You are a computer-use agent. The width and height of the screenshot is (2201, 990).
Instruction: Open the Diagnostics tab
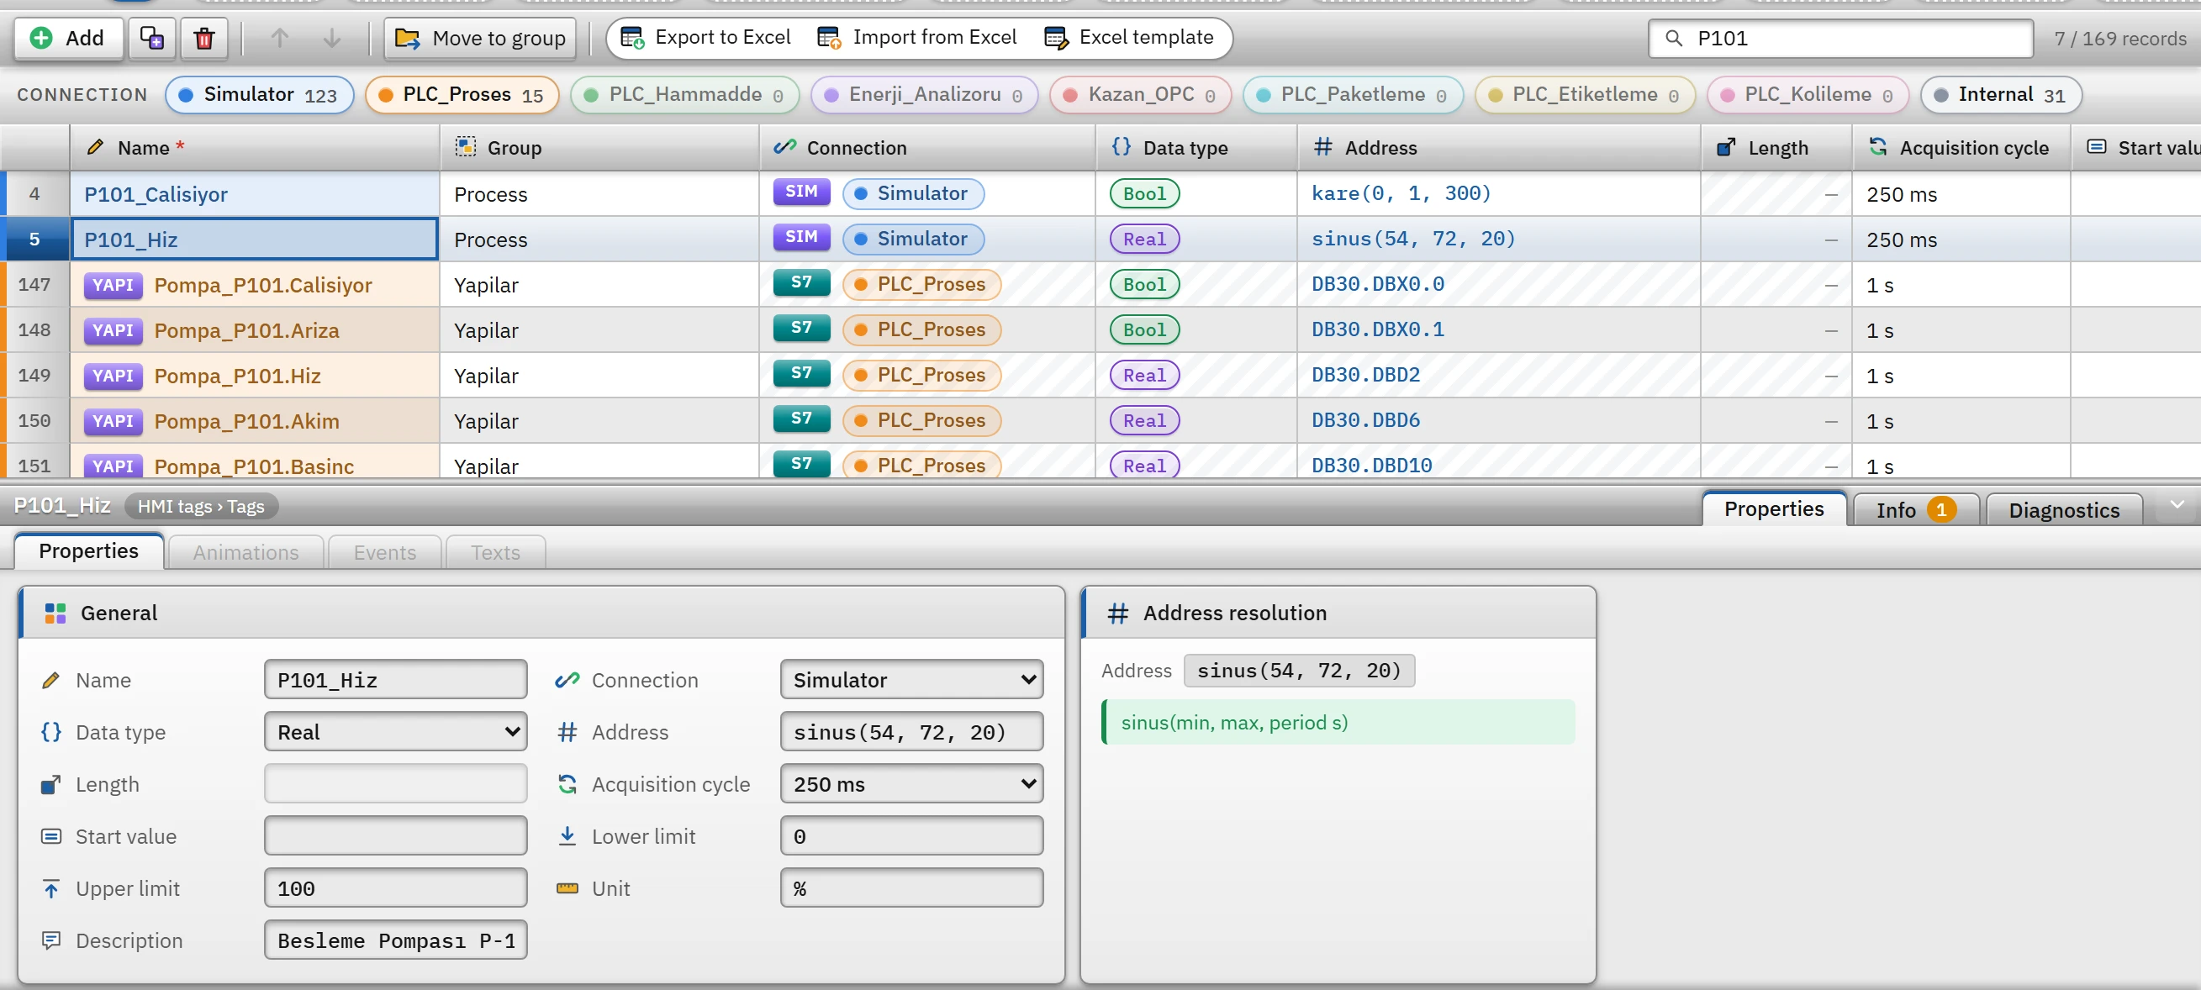(x=2064, y=510)
